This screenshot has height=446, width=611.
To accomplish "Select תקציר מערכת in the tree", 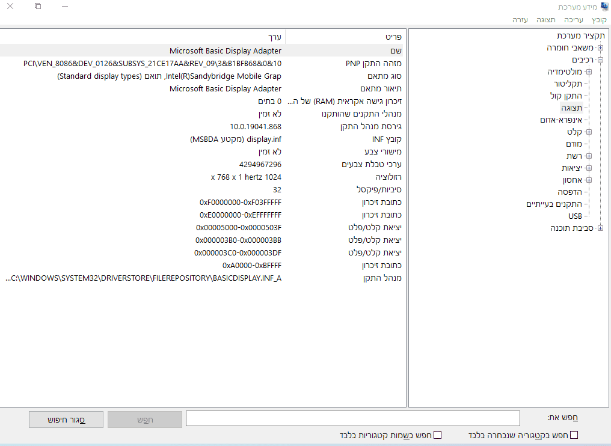I will point(580,36).
